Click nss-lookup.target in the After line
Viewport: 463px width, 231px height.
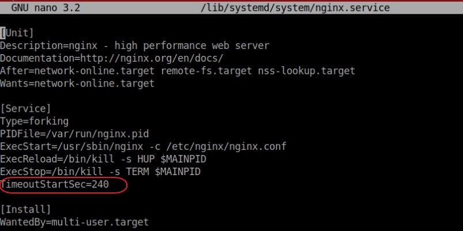tap(307, 71)
